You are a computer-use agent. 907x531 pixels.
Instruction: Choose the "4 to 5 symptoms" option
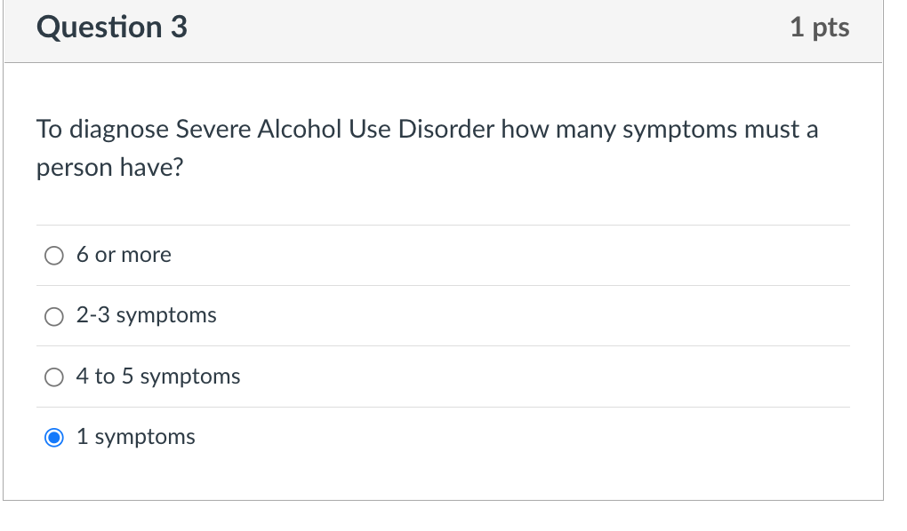(54, 376)
